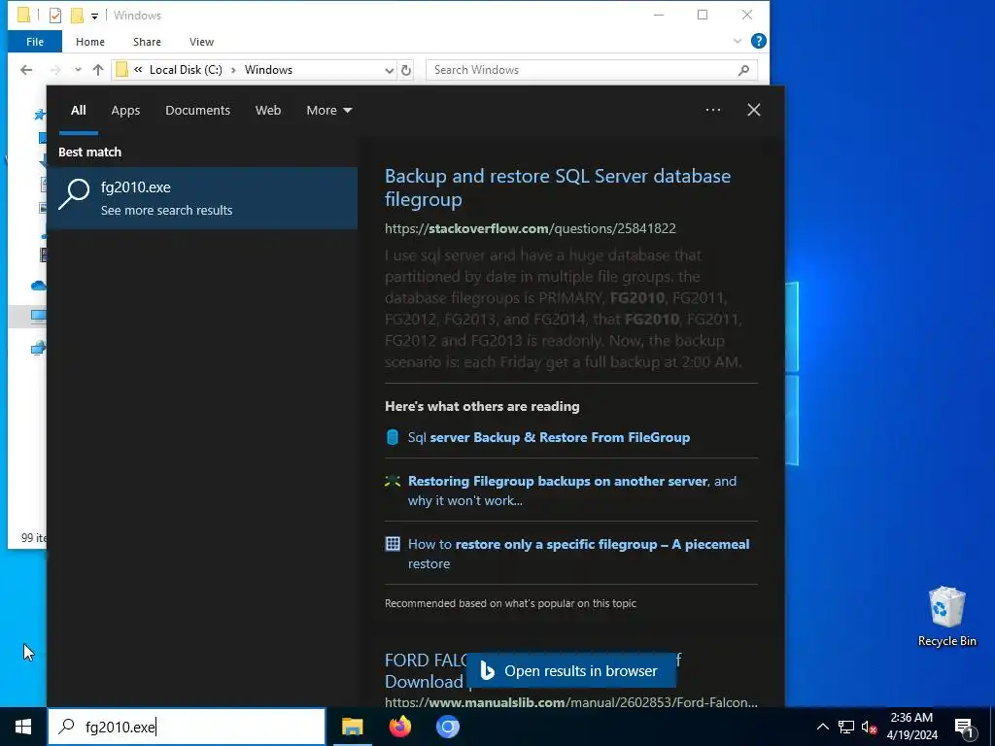Click the Explorer search magnifier icon

click(743, 70)
